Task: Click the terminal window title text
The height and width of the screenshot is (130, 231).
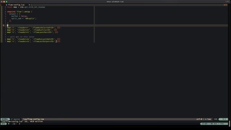Action: click(x=115, y=1)
